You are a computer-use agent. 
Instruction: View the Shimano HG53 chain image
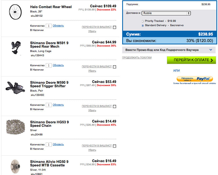point(16,127)
